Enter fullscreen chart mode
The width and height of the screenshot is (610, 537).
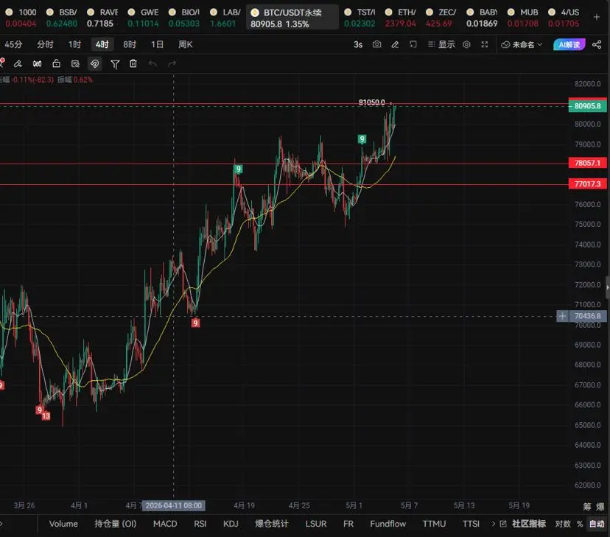[x=484, y=44]
